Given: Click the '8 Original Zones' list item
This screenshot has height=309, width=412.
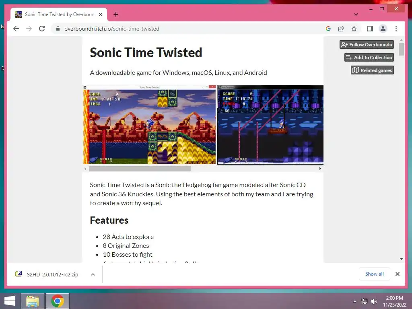Looking at the screenshot, I should [126, 246].
